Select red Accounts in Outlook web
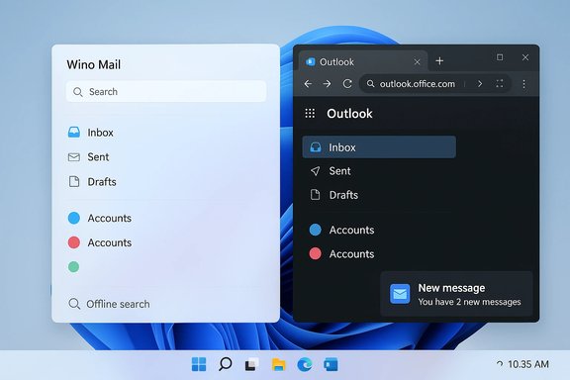The width and height of the screenshot is (570, 380). [x=341, y=253]
